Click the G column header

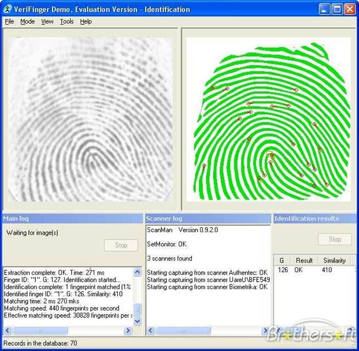pos(282,260)
